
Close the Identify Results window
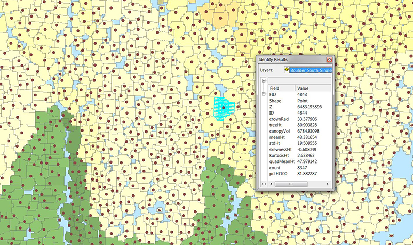329,60
